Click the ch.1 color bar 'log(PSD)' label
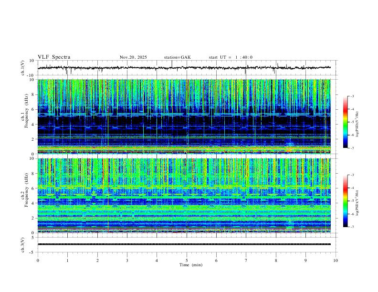The width and height of the screenshot is (378, 292). coord(357,125)
